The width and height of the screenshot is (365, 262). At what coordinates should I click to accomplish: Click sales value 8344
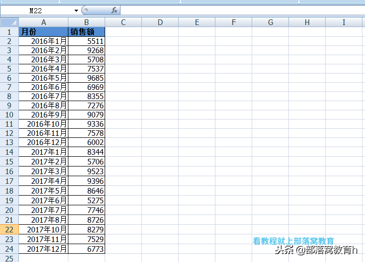click(87, 152)
